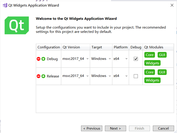
Task: Add a configuration after the Release row
Action: click(x=43, y=76)
